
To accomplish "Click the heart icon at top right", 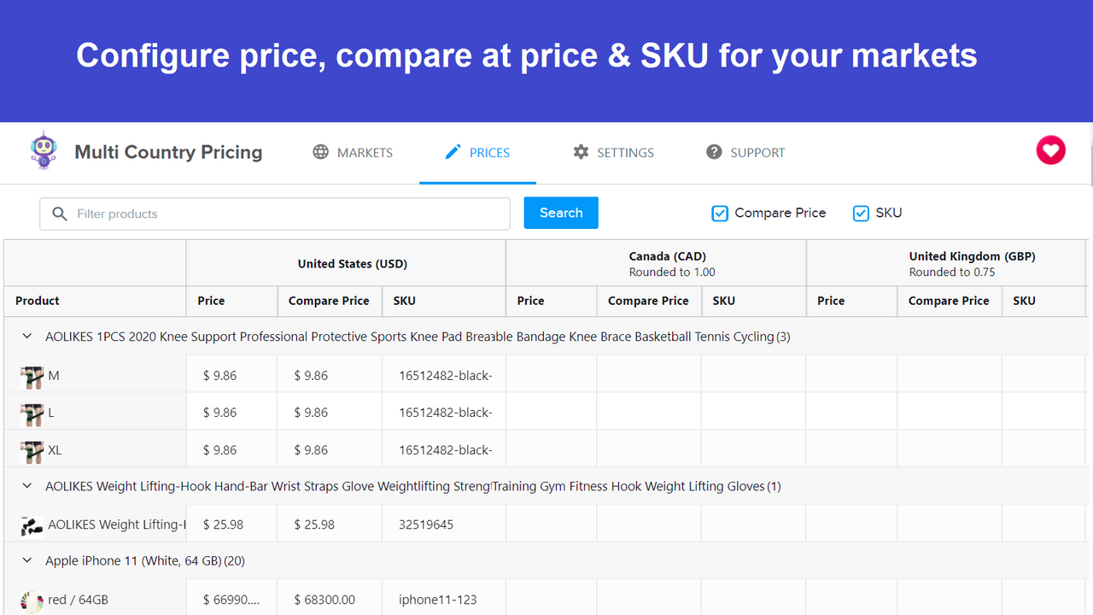I will coord(1050,150).
